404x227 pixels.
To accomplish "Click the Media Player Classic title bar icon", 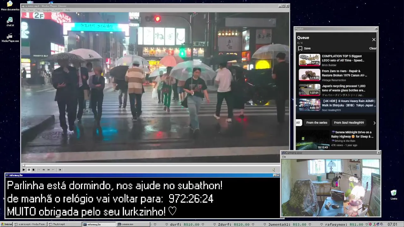I will click(x=23, y=6).
